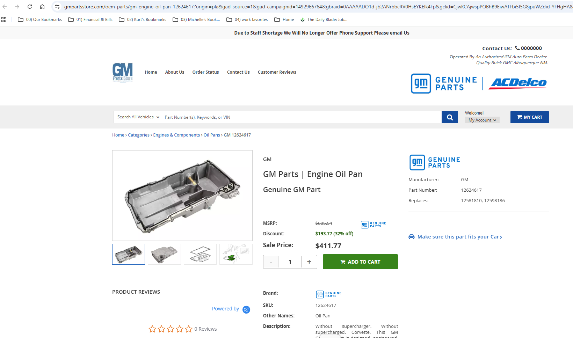Click the PRODUCT REVIEWS heading
Screen dimensions: 573x338
[x=136, y=292]
